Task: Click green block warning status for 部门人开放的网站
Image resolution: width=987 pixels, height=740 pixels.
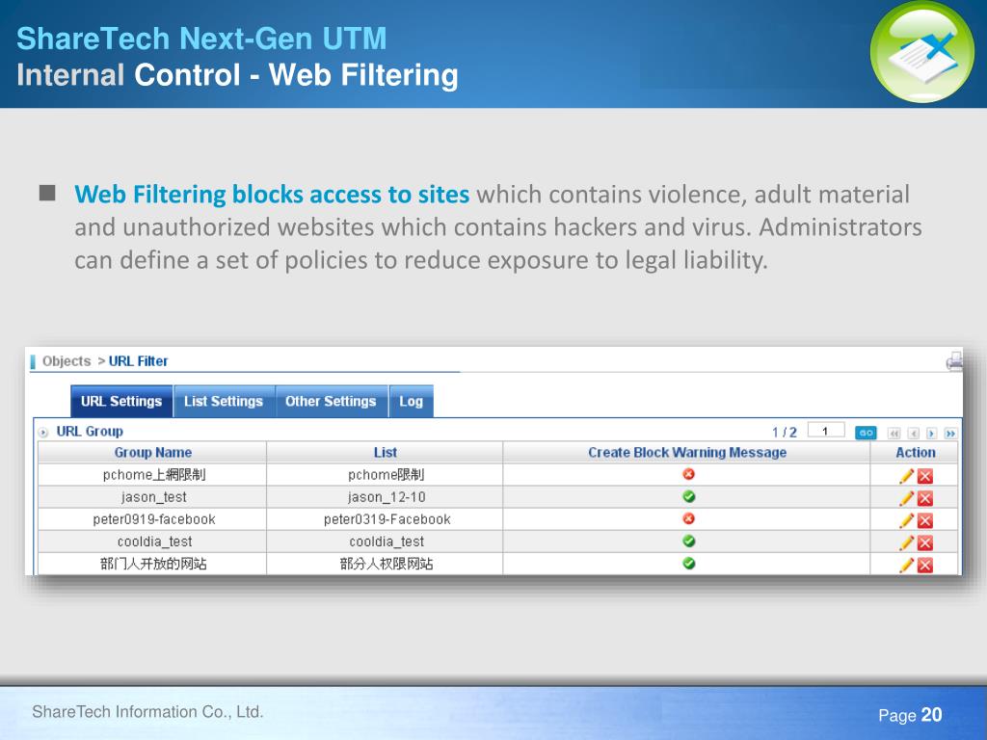Action: (688, 563)
